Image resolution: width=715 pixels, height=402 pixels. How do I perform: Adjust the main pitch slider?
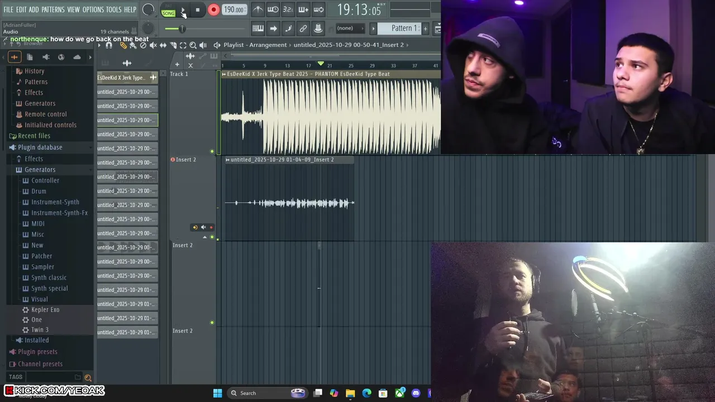(182, 28)
